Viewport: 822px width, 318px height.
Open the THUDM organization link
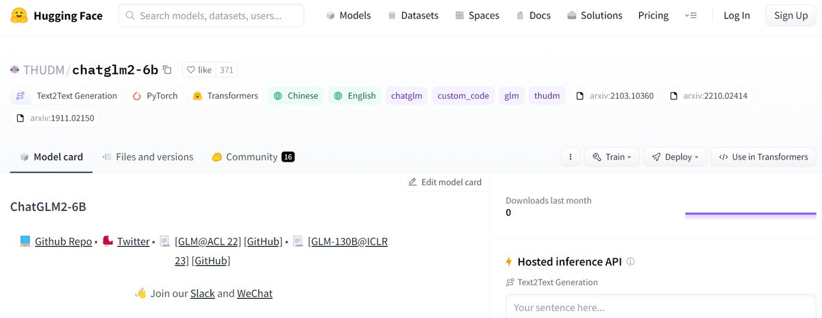44,70
